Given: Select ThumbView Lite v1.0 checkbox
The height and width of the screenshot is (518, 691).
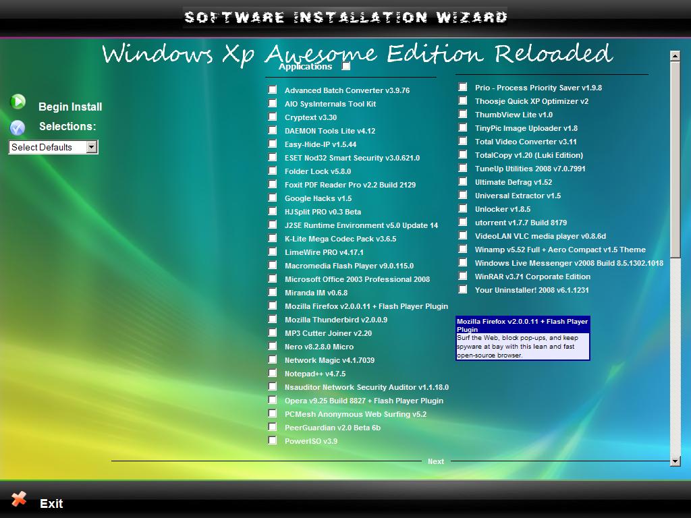Looking at the screenshot, I should (x=463, y=114).
